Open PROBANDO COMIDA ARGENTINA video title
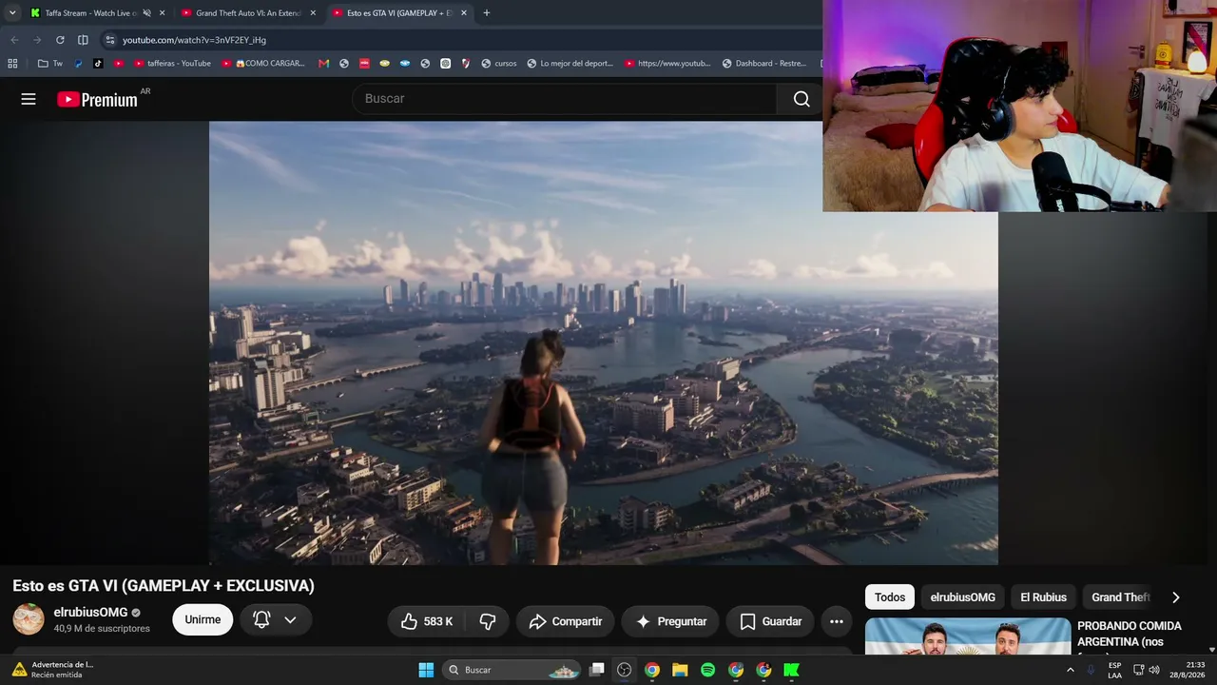Screen dimensions: 1217x685 click(1130, 635)
